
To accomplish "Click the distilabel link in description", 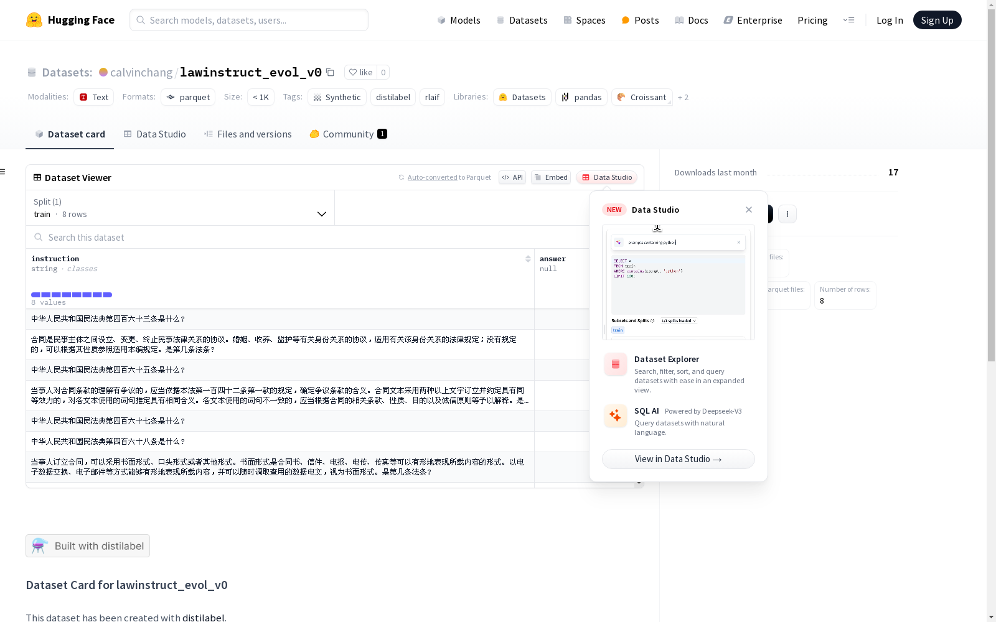I will pos(203,618).
